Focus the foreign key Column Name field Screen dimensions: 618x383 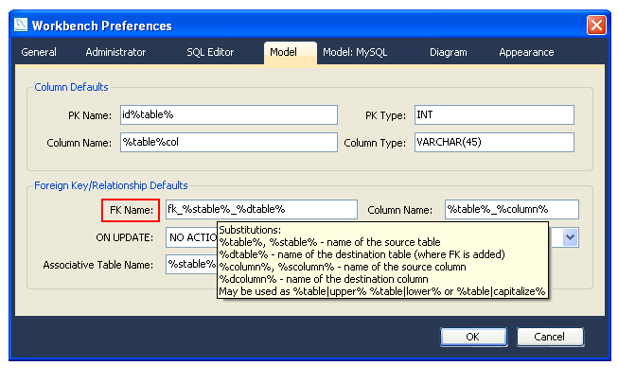511,209
